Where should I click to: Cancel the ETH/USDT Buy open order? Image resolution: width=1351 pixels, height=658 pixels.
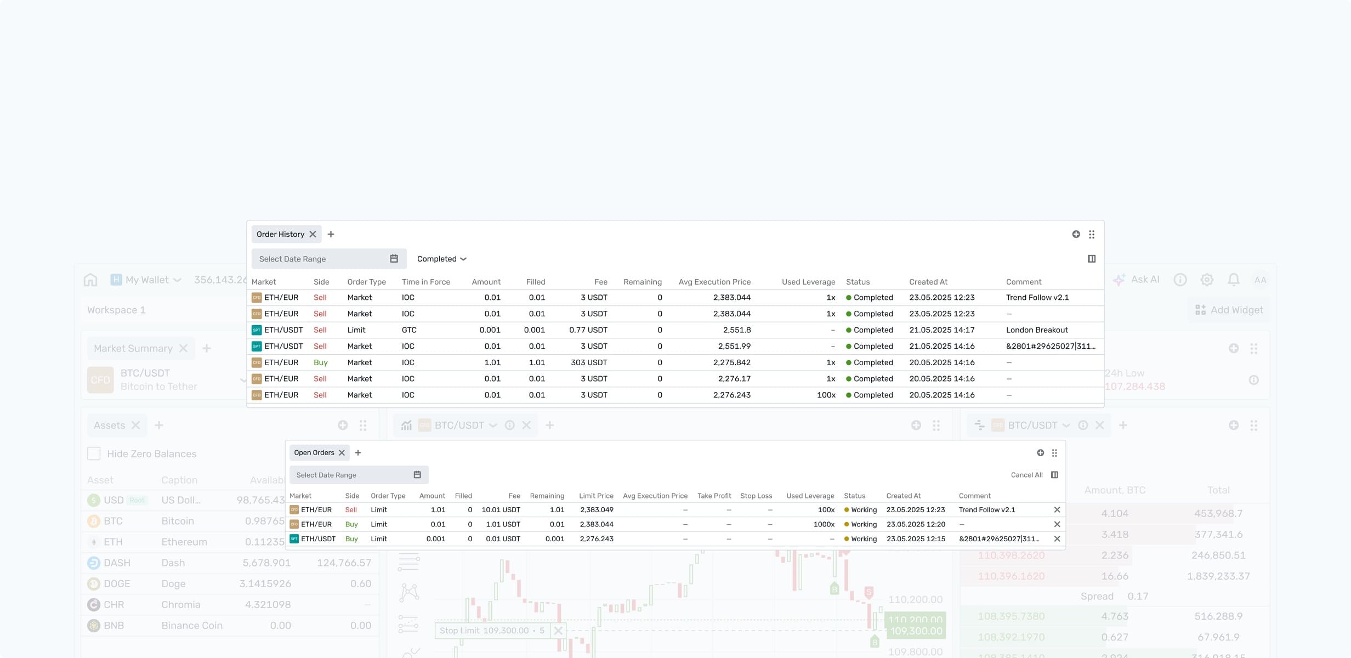[1057, 539]
